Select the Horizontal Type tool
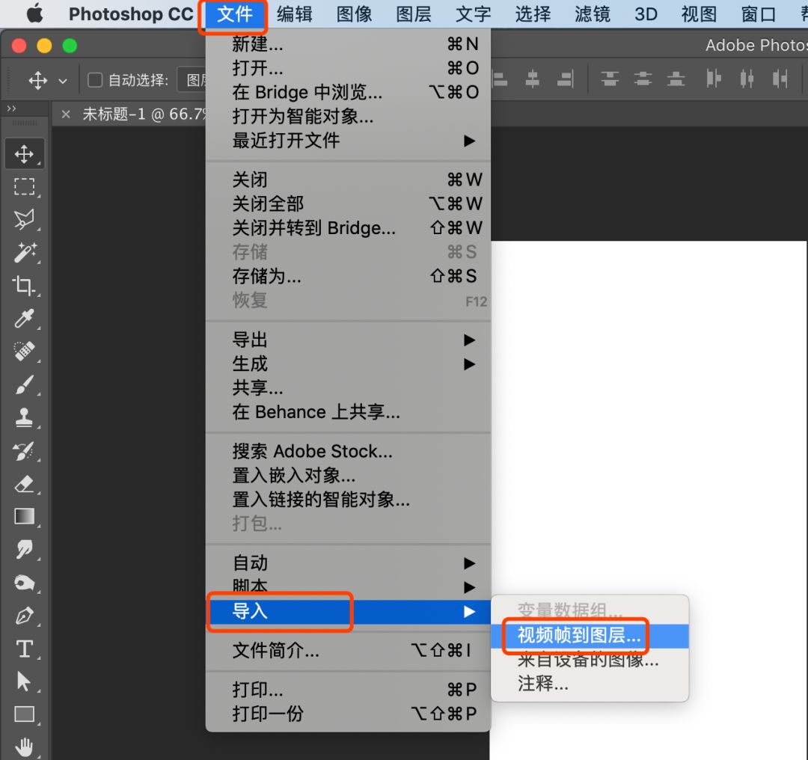Image resolution: width=808 pixels, height=760 pixels. click(x=25, y=648)
